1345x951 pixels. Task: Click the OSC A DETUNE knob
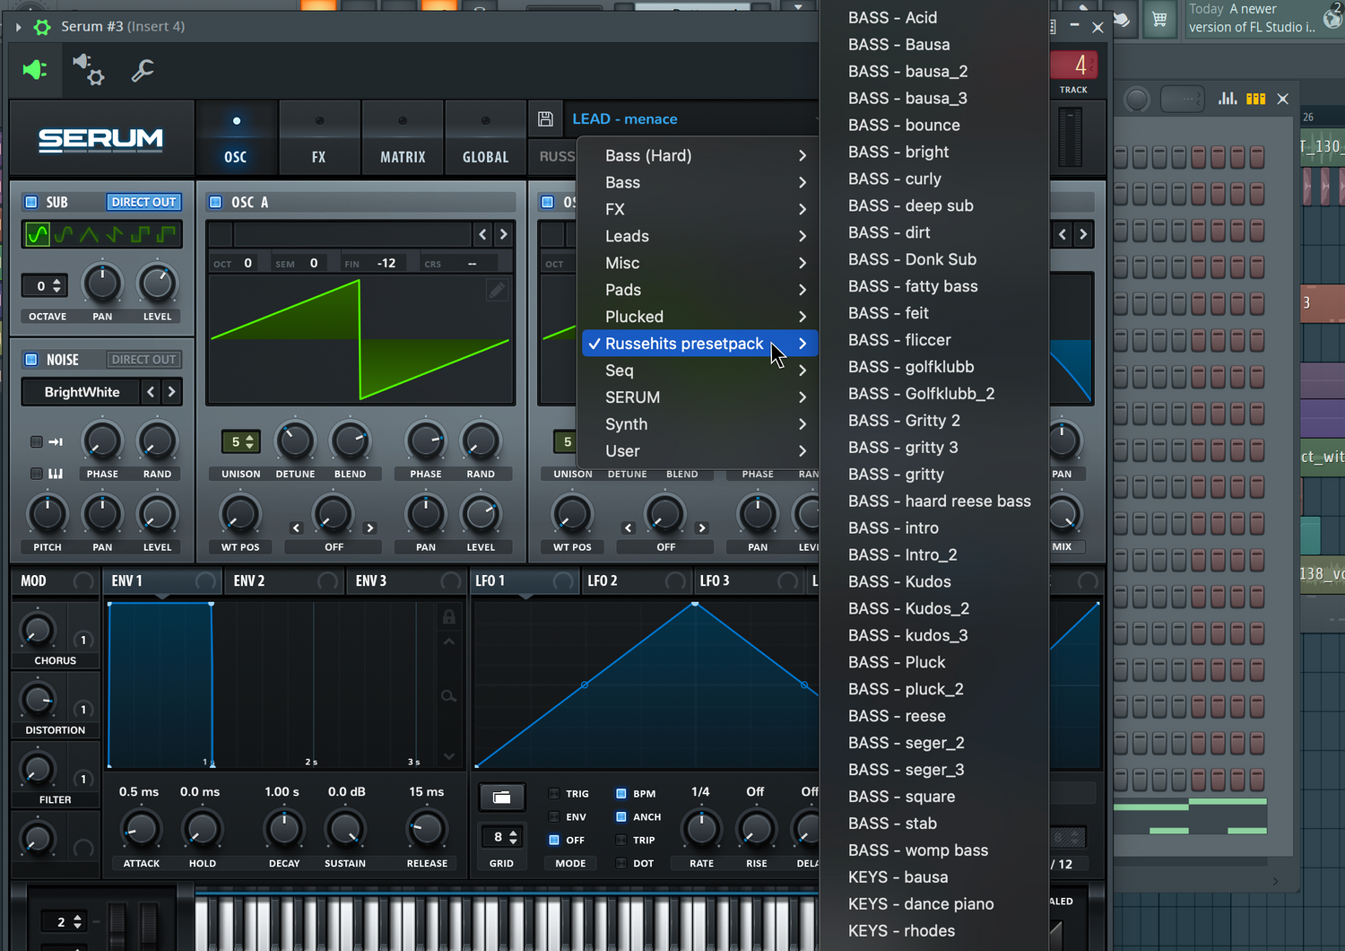click(x=295, y=441)
